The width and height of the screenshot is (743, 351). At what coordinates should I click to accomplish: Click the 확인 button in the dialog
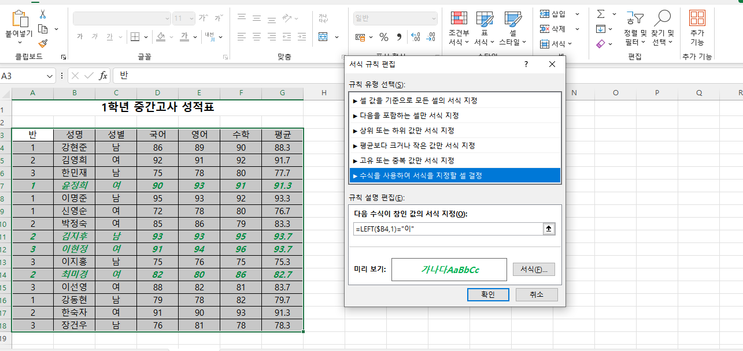click(488, 294)
